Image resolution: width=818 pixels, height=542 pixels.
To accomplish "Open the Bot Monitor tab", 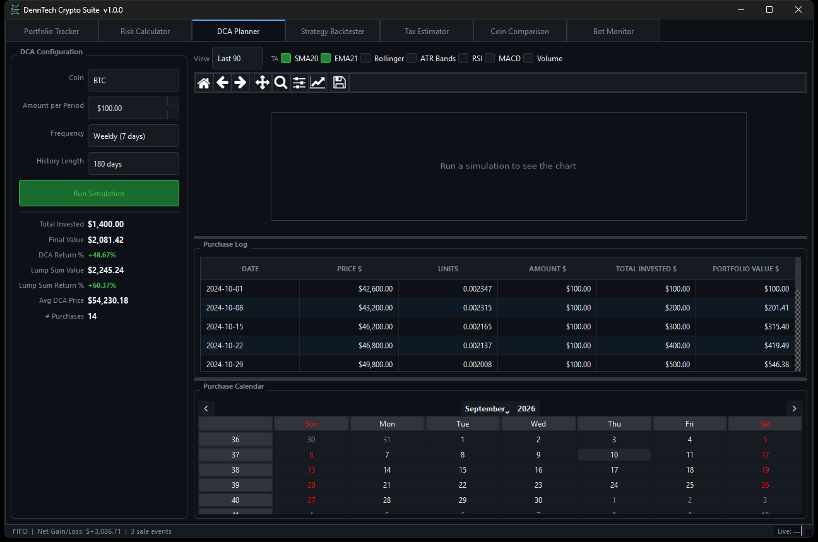I will coord(613,31).
